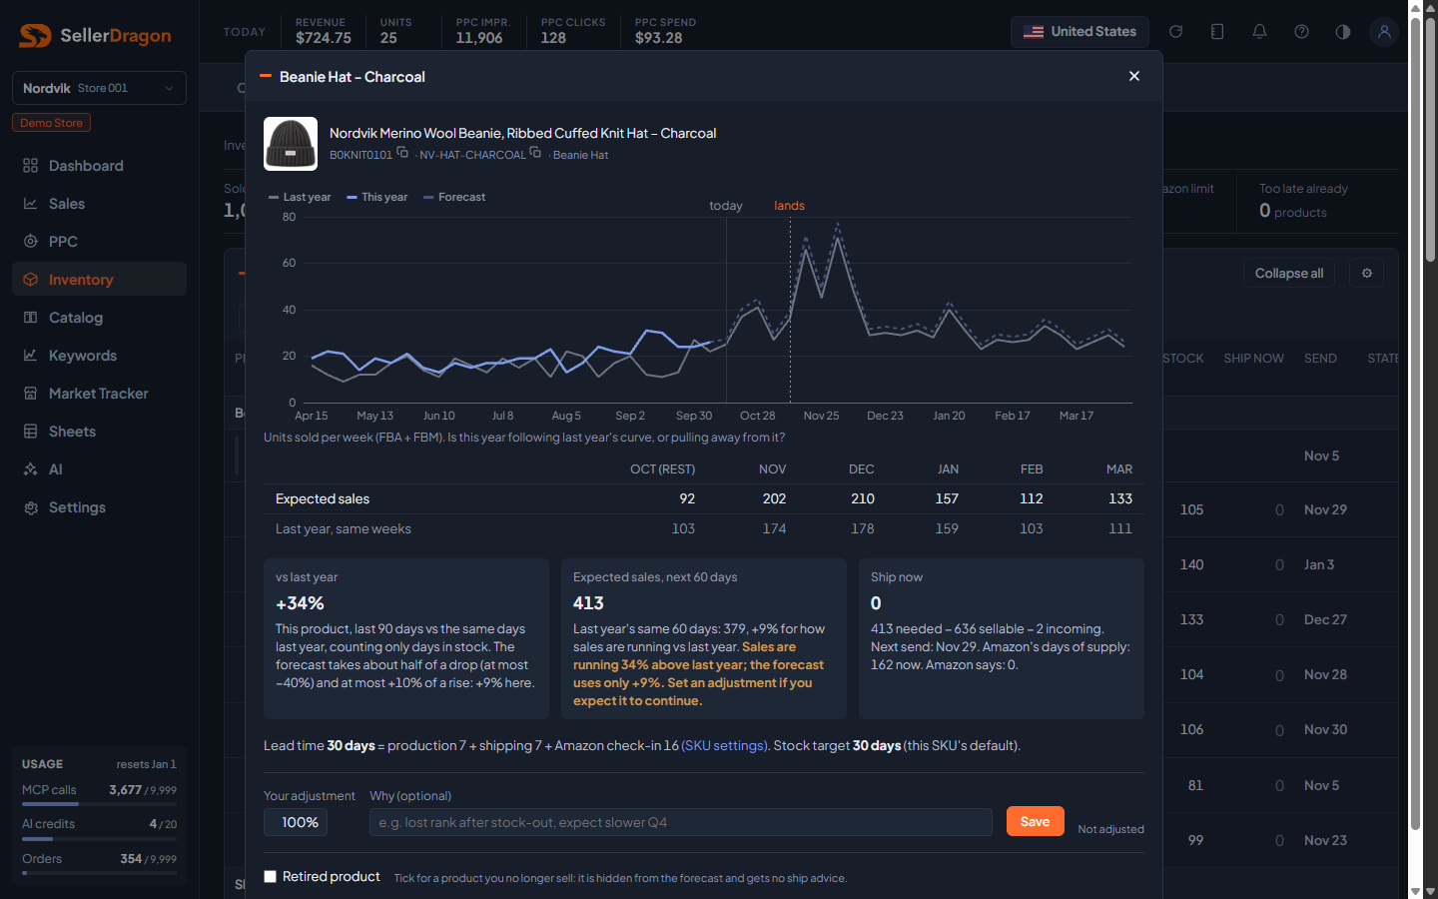The image size is (1438, 899).
Task: Expand the Nordvik Store 001 store selector
Action: pos(99,88)
